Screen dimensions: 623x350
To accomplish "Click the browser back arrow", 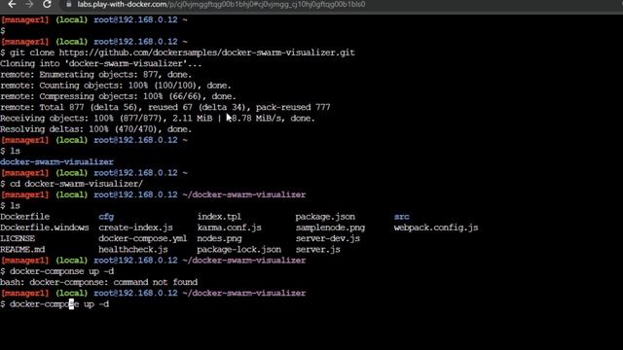I will [12, 4].
